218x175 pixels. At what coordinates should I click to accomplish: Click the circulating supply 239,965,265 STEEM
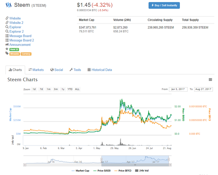pyautogui.click(x=161, y=28)
